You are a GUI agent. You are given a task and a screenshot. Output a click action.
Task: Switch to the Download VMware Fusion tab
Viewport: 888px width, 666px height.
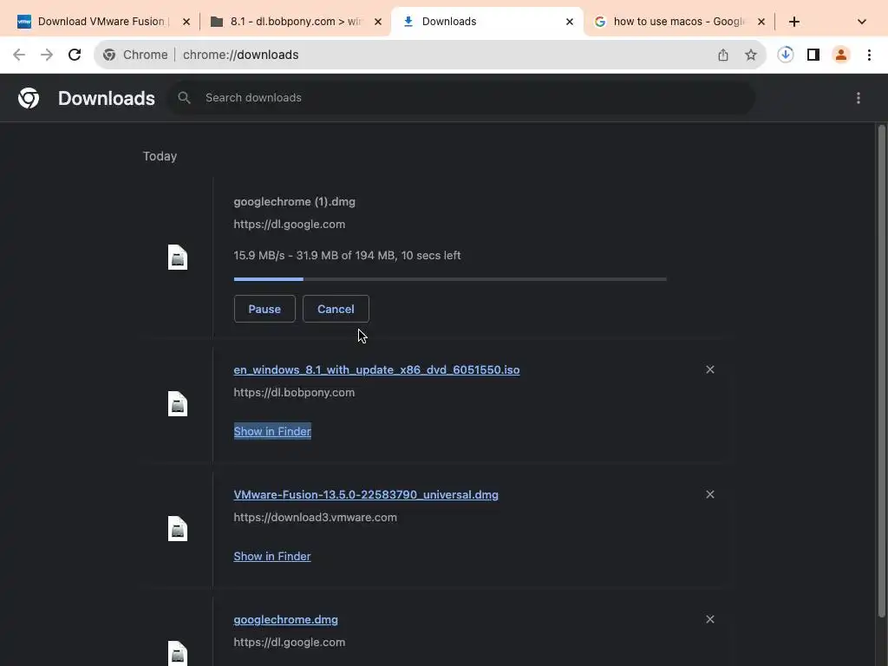(x=102, y=22)
